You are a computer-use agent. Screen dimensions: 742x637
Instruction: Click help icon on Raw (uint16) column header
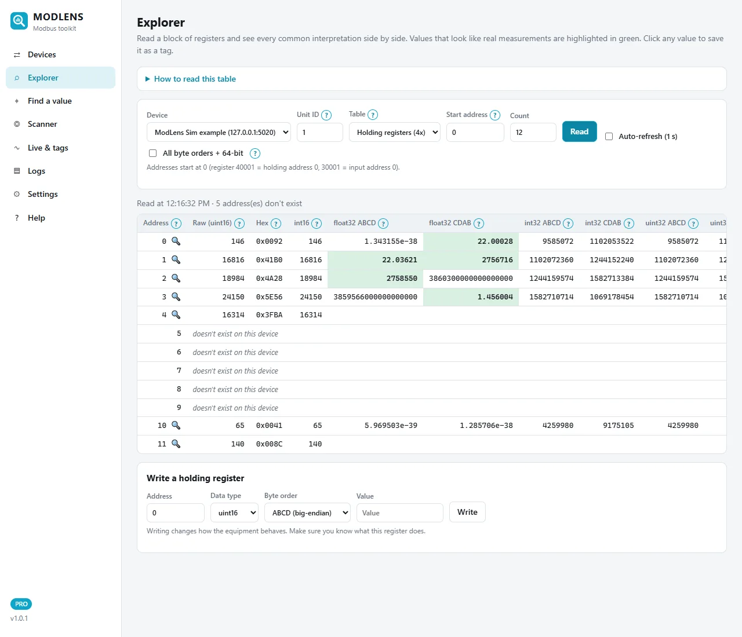239,224
